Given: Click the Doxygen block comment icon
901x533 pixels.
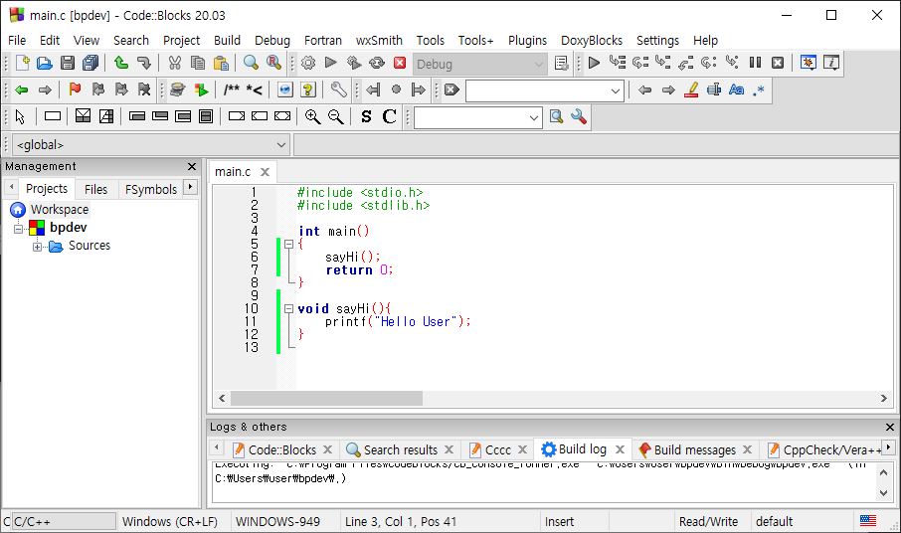Looking at the screenshot, I should (x=232, y=89).
